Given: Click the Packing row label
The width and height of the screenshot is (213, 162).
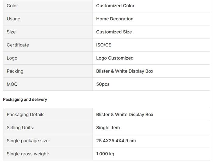Looking at the screenshot, I should [15, 71].
